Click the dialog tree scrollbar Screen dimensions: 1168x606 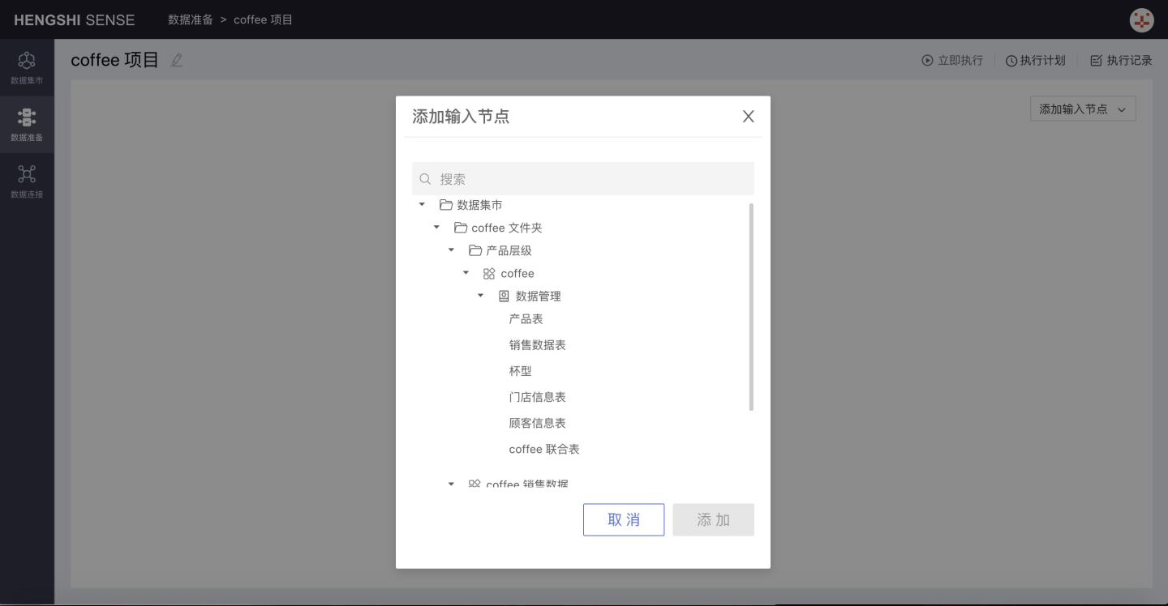coord(751,308)
